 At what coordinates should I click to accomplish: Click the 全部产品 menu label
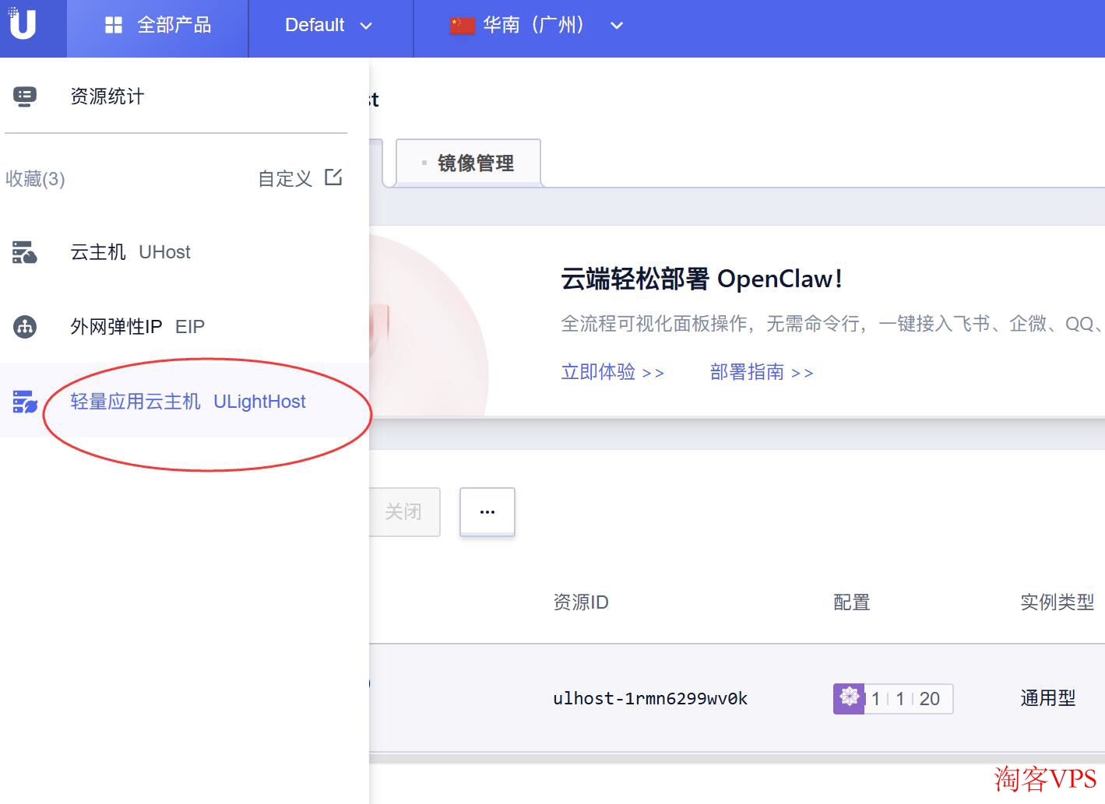point(174,25)
